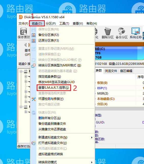Click the 还原分区表(F3) menu icon
This screenshot has height=164, width=144.
coord(34,41)
